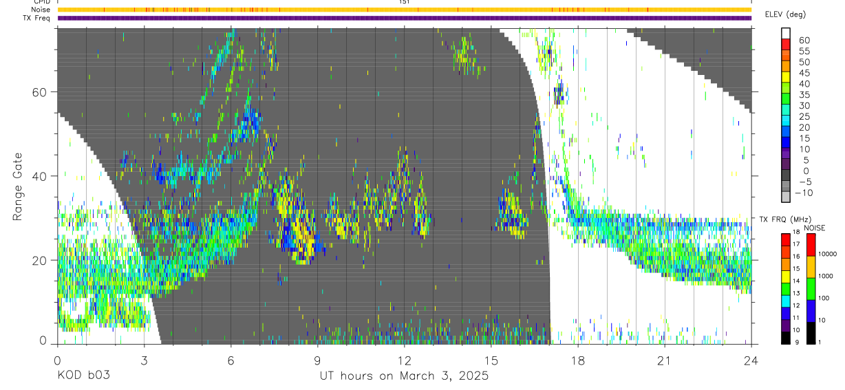Click the white top elevation colorbar swatch

point(787,34)
